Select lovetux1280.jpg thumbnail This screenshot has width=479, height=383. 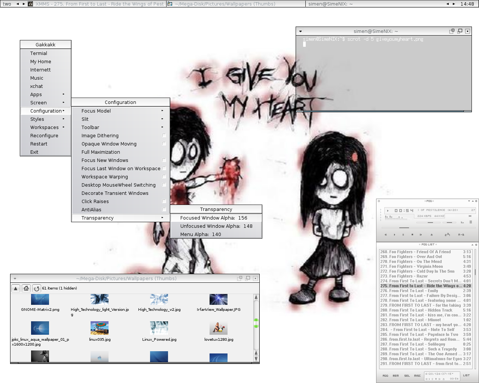(219, 328)
